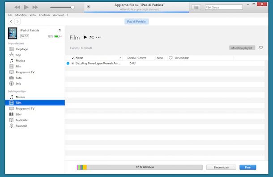The image size is (273, 177).
Task: Select the Dazzling Time-Lapse Reveals row
Action: coord(165,63)
